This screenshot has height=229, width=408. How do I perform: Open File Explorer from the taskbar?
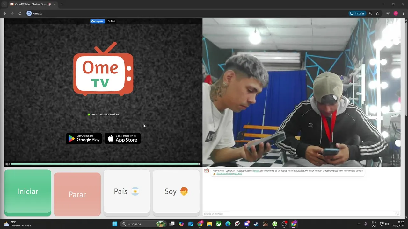[209, 224]
